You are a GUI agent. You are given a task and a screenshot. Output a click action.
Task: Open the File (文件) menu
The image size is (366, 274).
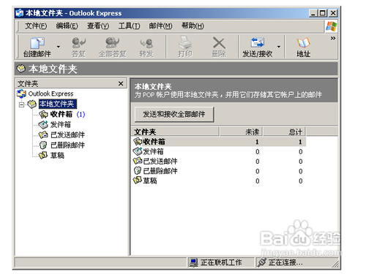(36, 26)
